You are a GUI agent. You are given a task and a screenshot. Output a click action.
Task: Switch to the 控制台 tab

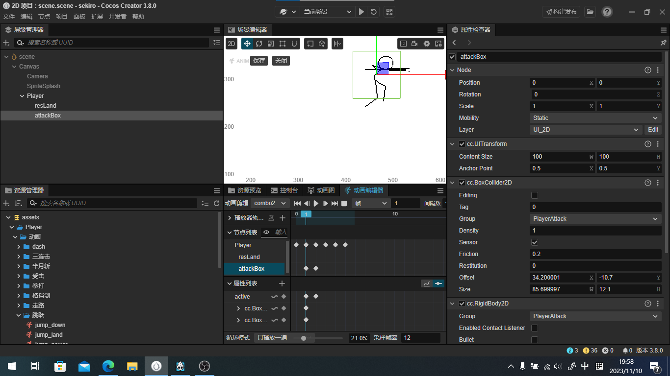click(284, 190)
